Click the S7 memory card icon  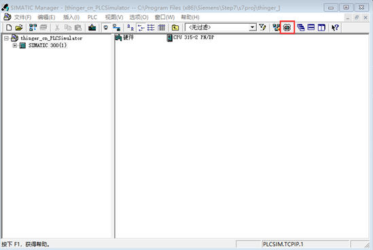pyautogui.click(x=43, y=28)
